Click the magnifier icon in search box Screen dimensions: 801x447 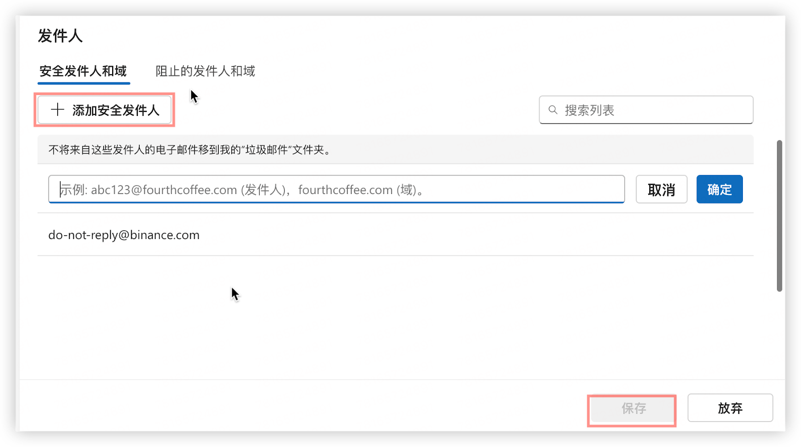pyautogui.click(x=553, y=110)
